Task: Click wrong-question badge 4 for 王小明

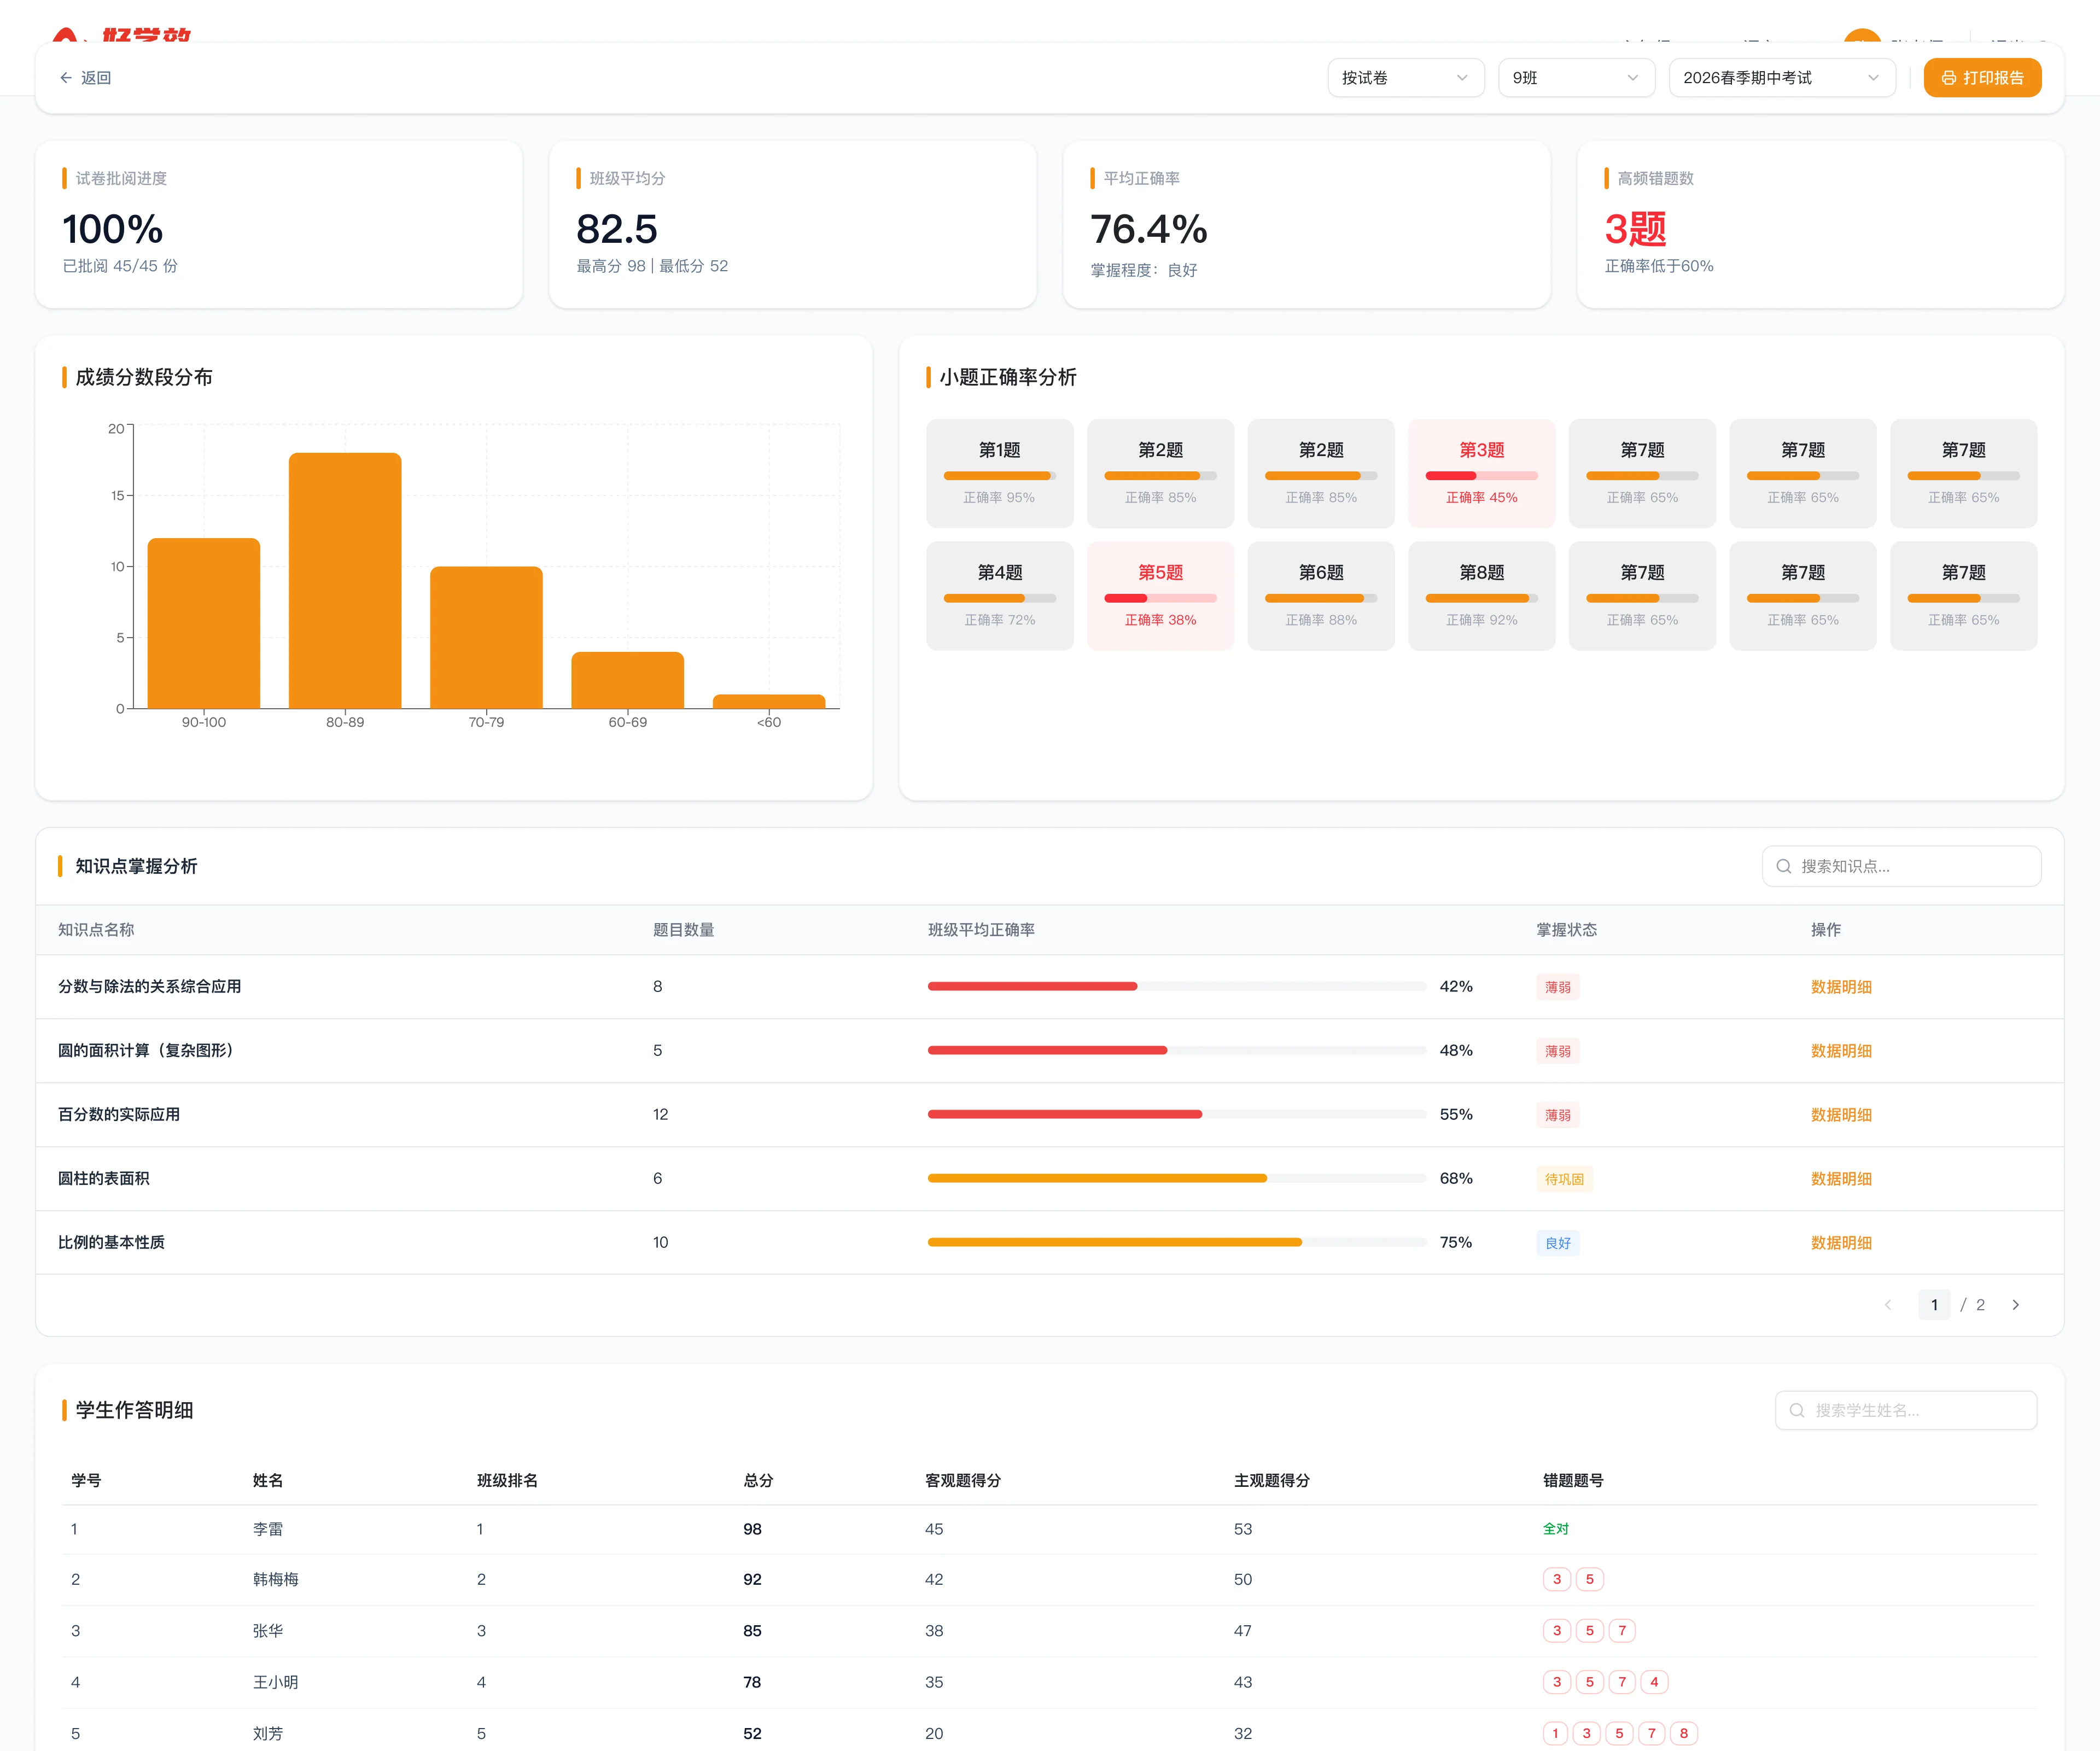Action: tap(1654, 1682)
